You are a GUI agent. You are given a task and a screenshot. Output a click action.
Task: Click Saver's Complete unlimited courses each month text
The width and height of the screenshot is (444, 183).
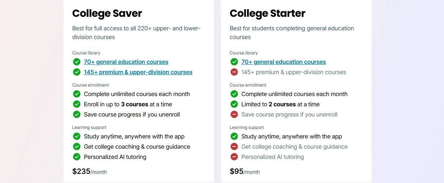[x=137, y=94]
